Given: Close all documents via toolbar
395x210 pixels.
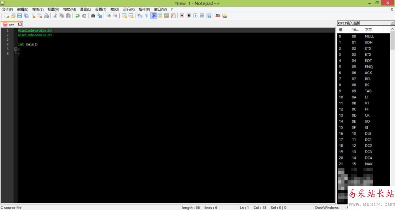Looking at the screenshot, I should (x=39, y=16).
